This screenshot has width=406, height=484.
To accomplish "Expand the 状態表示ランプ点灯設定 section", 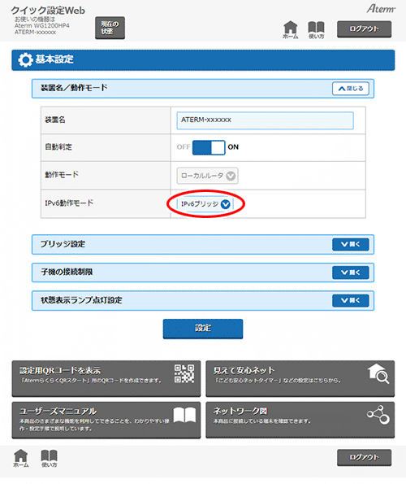I will tap(351, 300).
